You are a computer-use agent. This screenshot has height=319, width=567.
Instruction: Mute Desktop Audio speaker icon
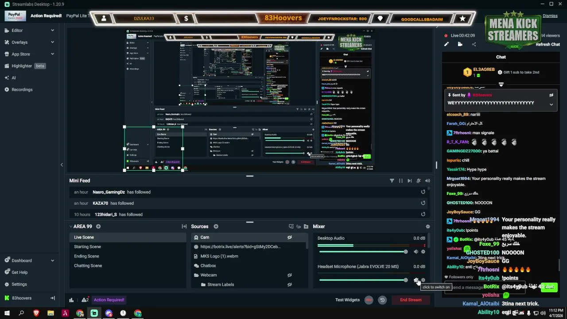[416, 252]
